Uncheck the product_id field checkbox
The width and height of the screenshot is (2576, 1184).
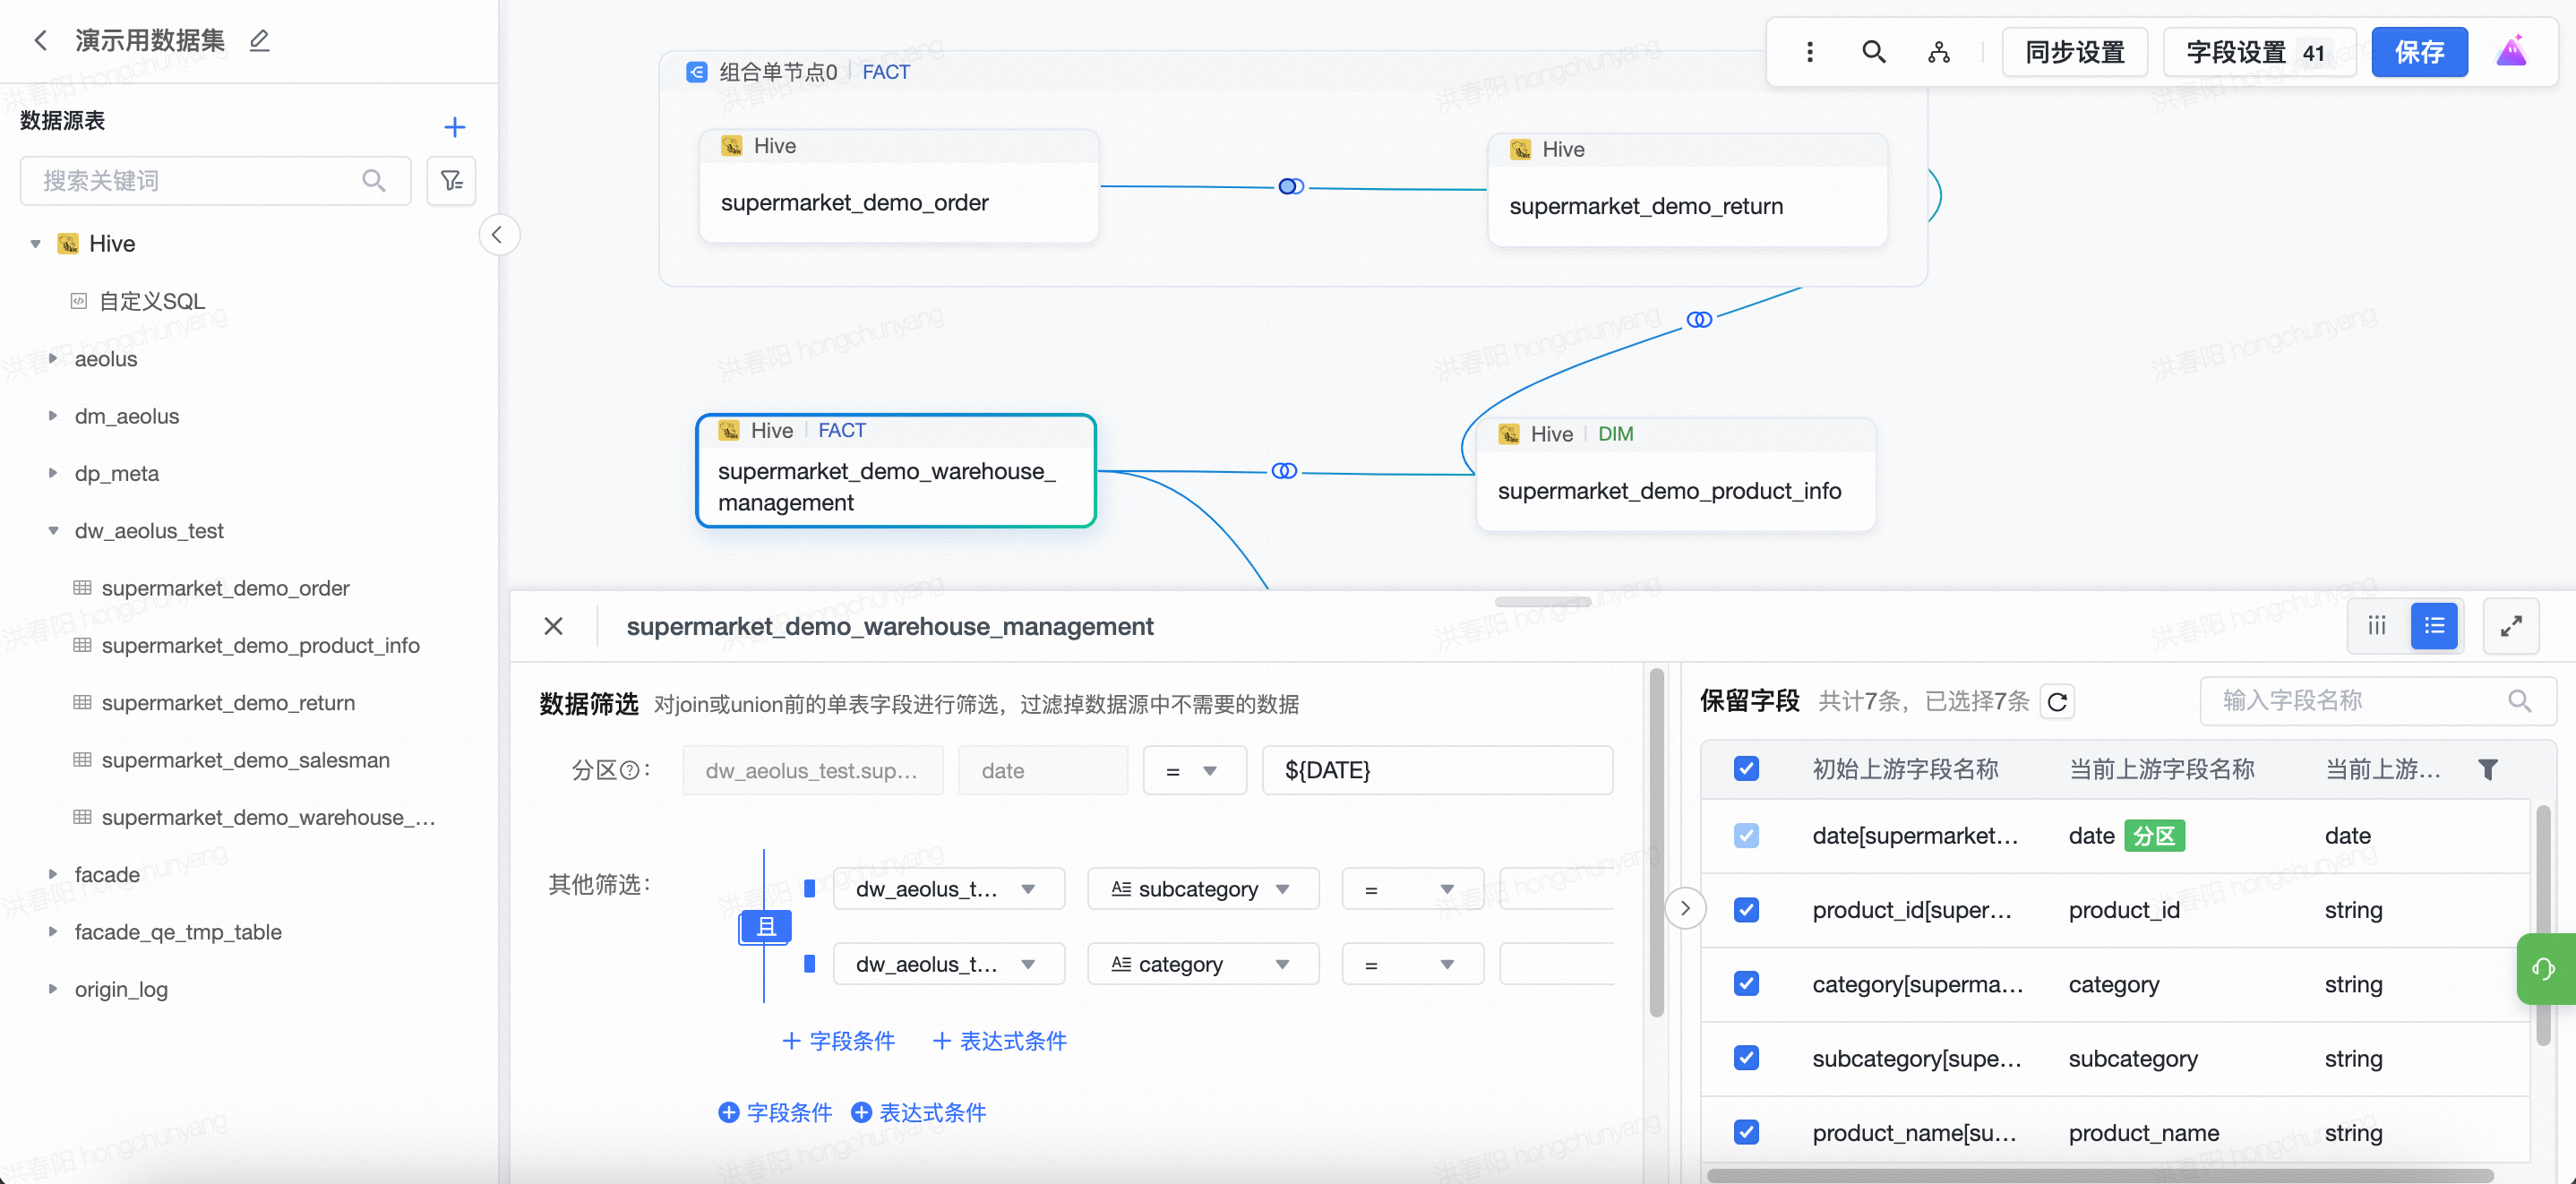pos(1746,910)
